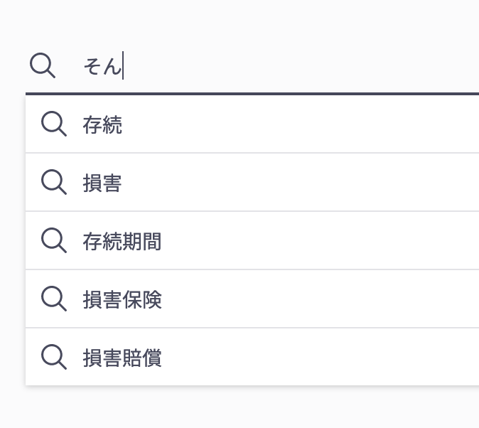Place cursor after そん text
Screen dimensions: 479x428
coord(122,66)
